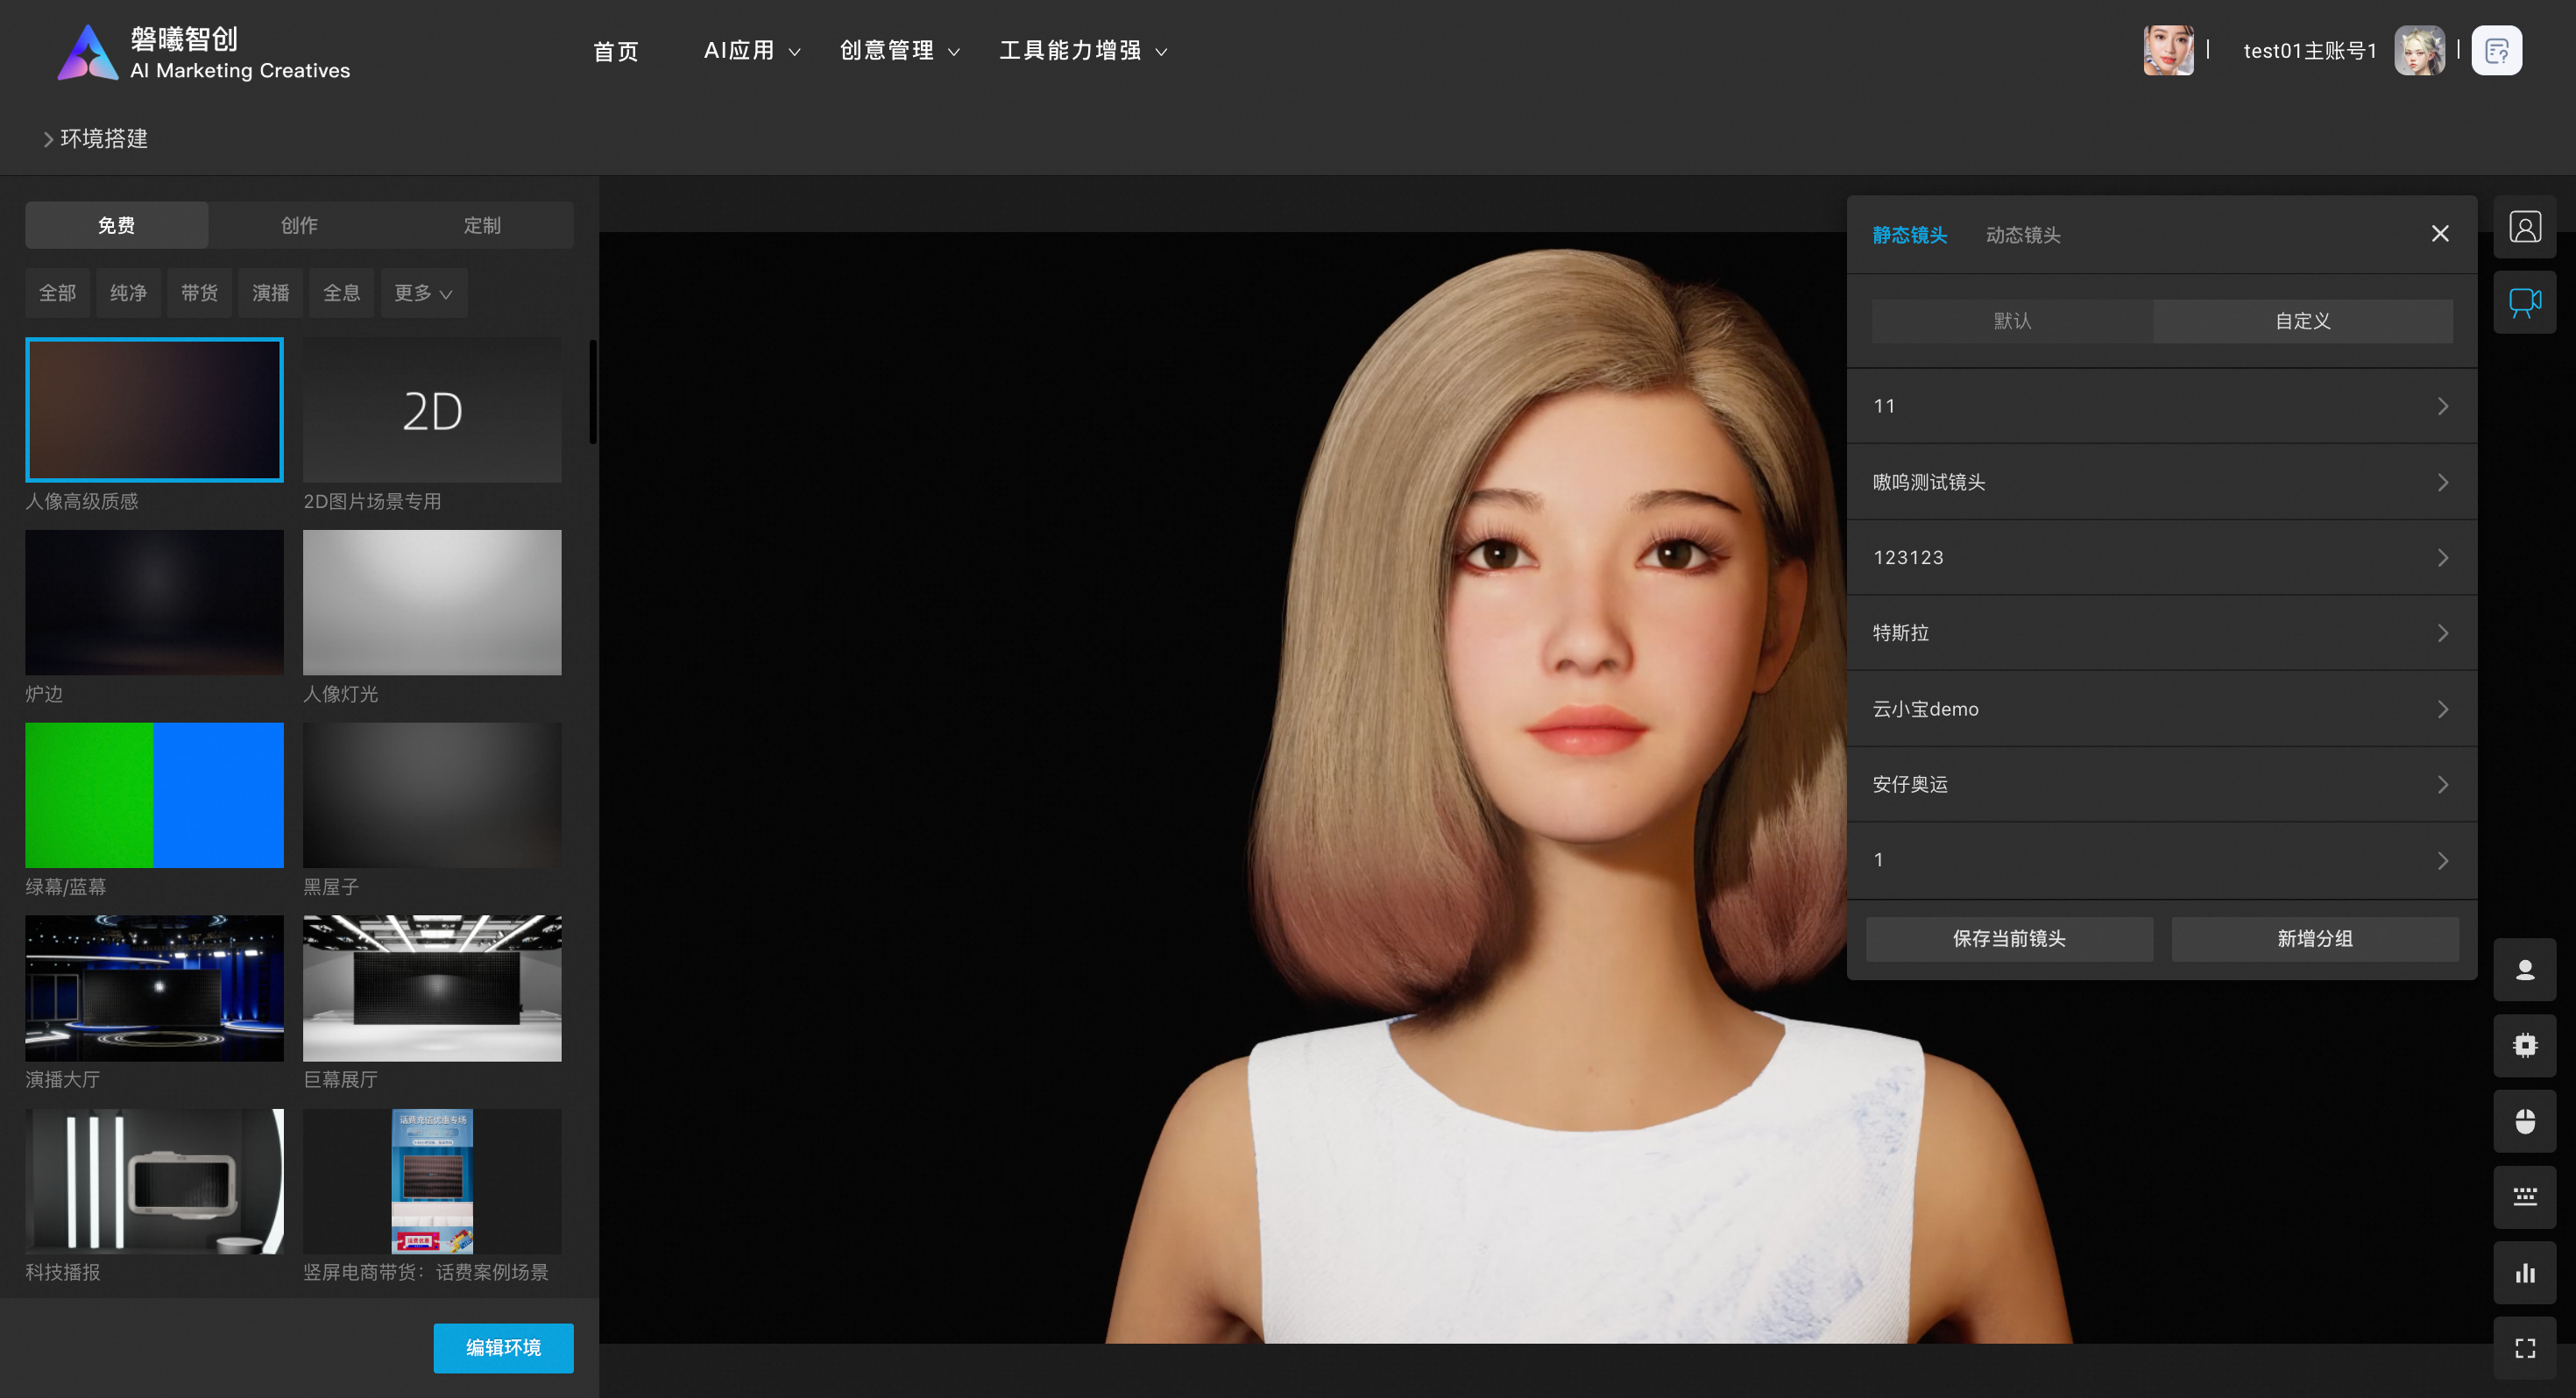Click the 磐曦智创 logo
The width and height of the screenshot is (2576, 1398).
pyautogui.click(x=204, y=52)
